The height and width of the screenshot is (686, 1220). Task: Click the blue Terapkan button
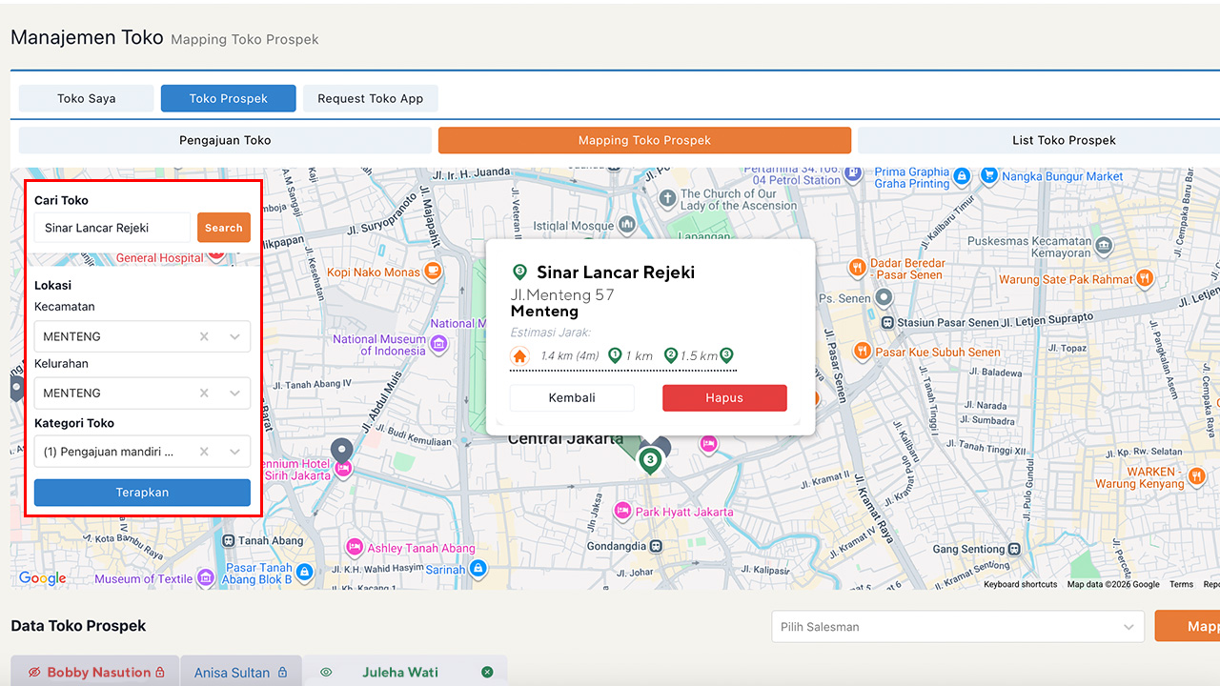pos(142,493)
